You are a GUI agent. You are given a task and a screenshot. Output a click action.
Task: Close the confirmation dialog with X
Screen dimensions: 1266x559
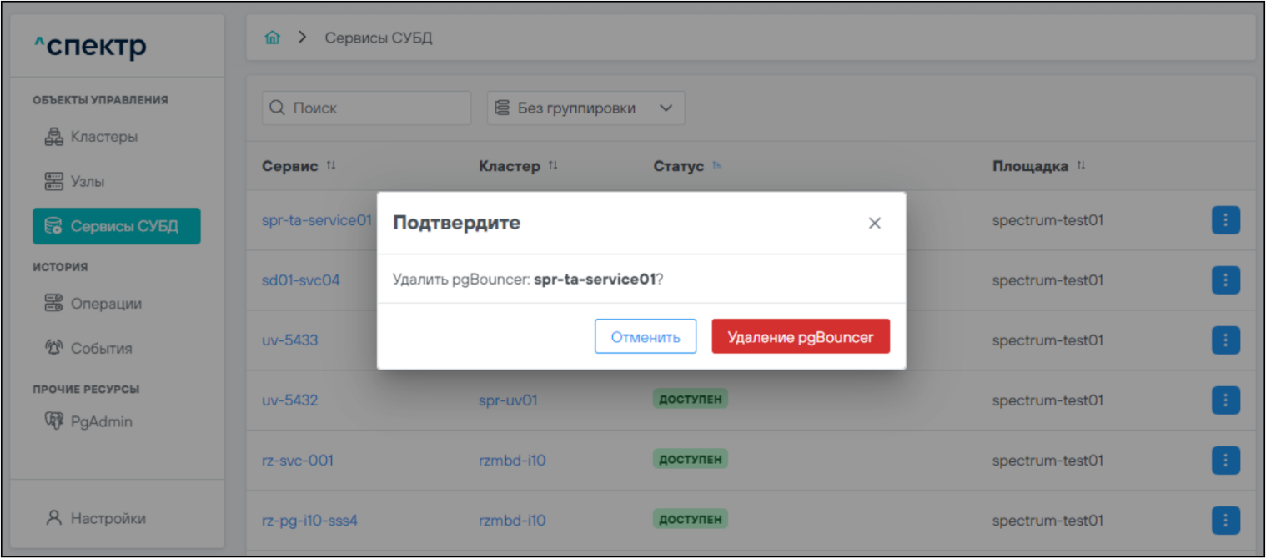[874, 224]
